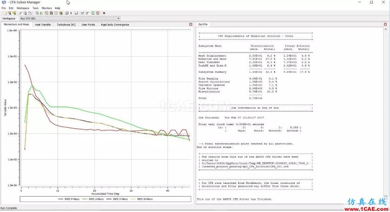The width and height of the screenshot is (390, 212).
Task: Click the play arrow start run icon
Action: (x=71, y=13)
